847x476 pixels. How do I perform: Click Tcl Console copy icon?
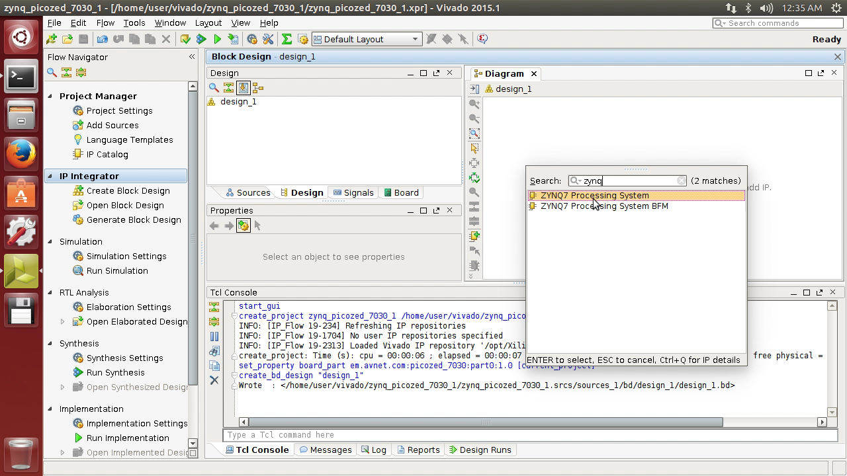tap(214, 365)
